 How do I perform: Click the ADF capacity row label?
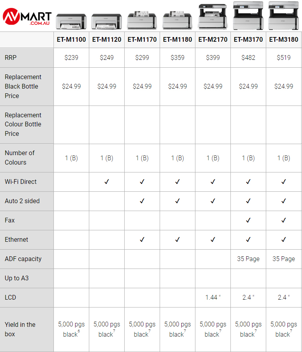tap(23, 259)
